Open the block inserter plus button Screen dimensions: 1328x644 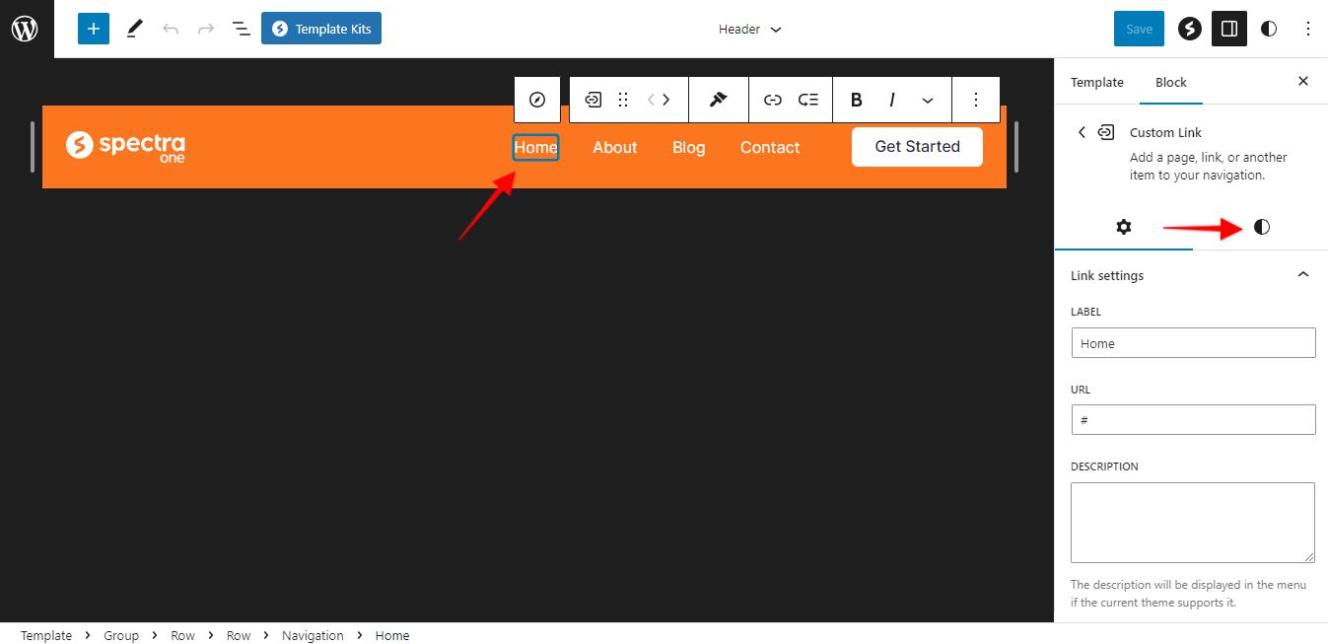click(94, 29)
